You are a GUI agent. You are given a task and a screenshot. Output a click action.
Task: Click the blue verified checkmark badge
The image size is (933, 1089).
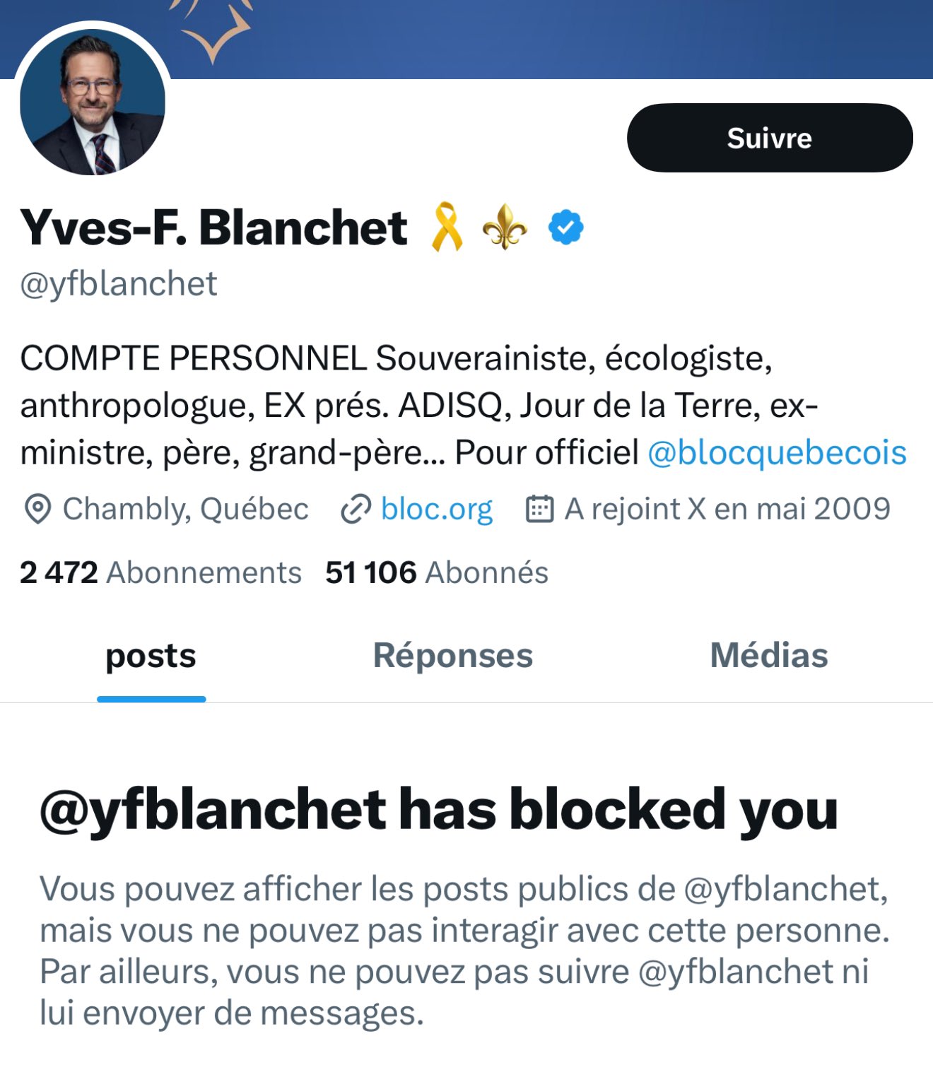565,228
